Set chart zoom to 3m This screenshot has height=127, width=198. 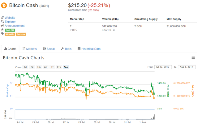point(45,67)
